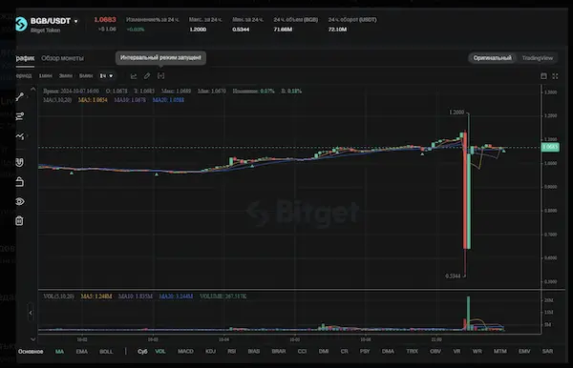Open the interval range mode icon
This screenshot has height=368, width=573.
[160, 76]
